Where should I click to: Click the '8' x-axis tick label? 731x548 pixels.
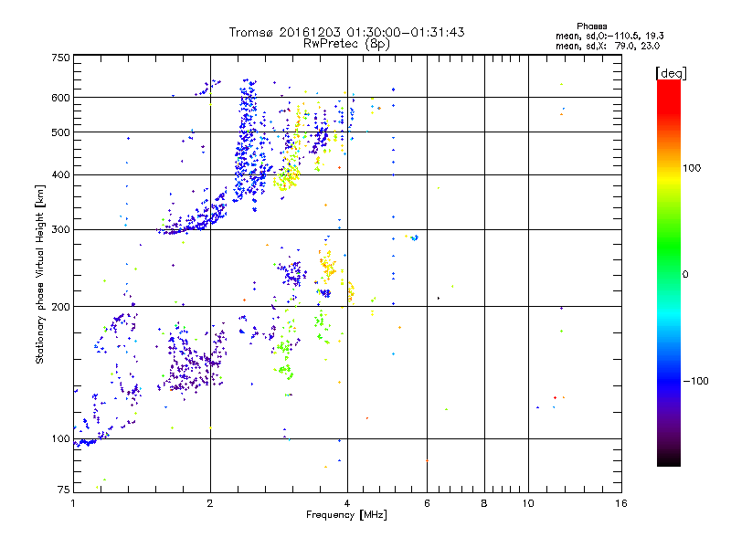[x=484, y=503]
